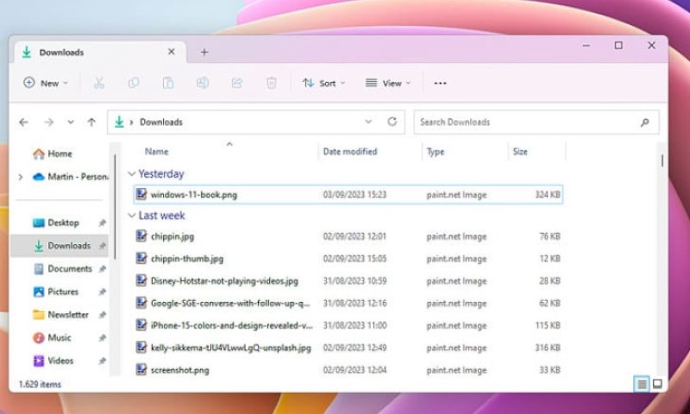This screenshot has height=414, width=690.
Task: Refresh the Downloads folder view
Action: pos(392,122)
